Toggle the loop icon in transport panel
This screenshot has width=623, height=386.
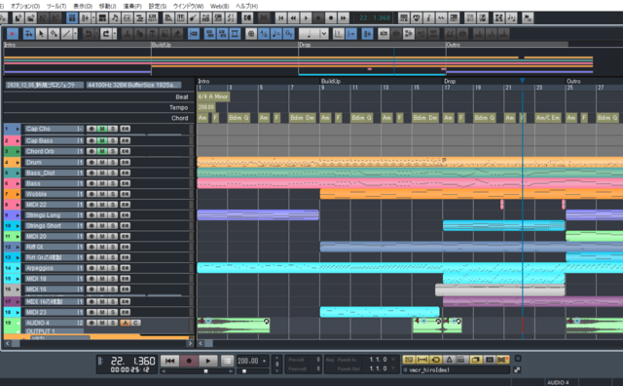pyautogui.click(x=435, y=360)
